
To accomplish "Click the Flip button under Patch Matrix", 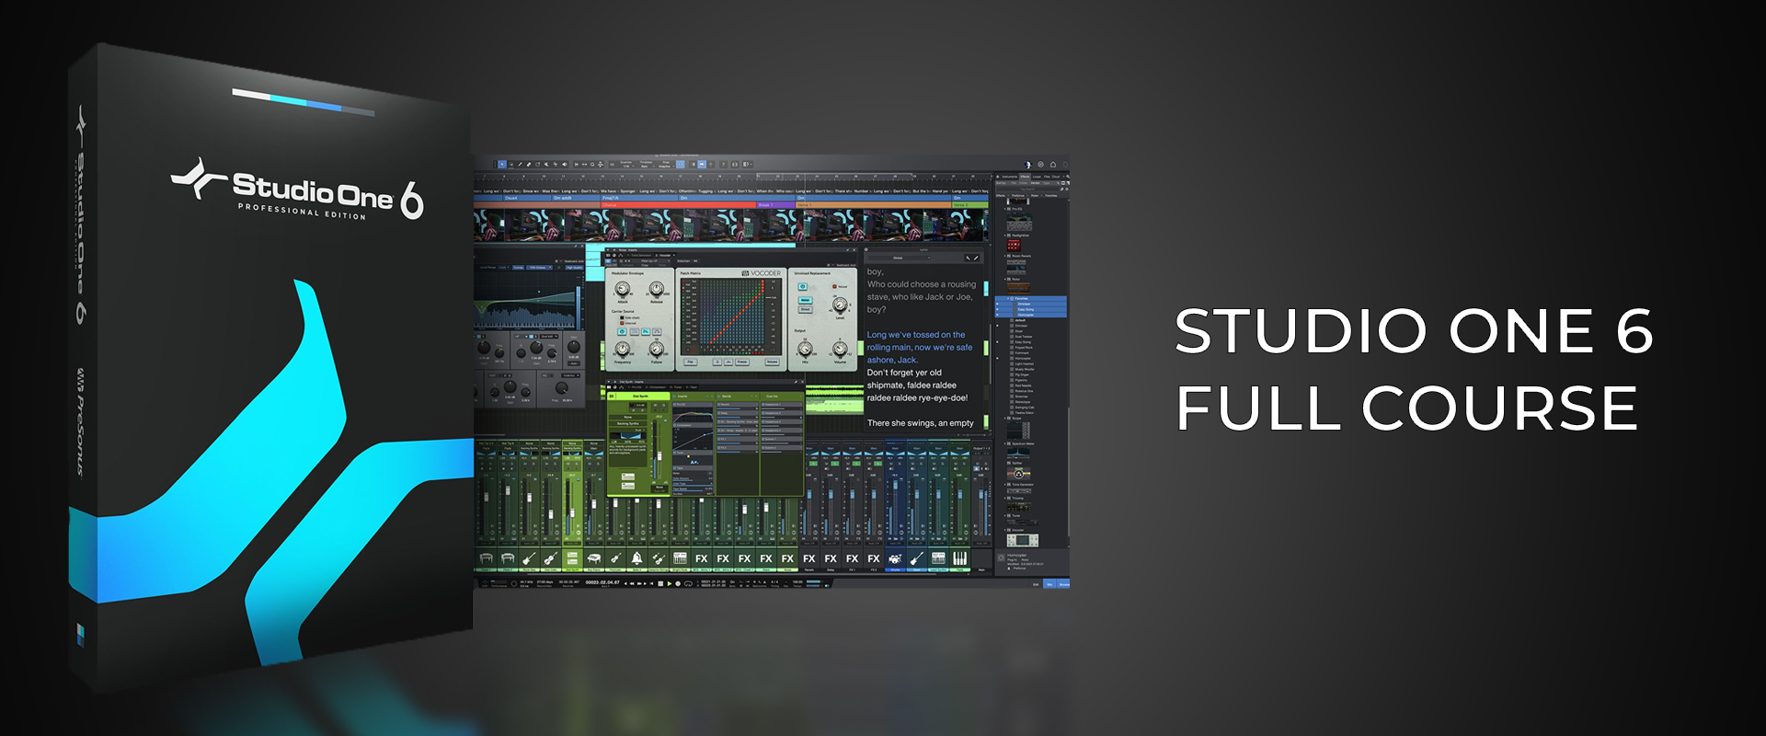I will [690, 362].
